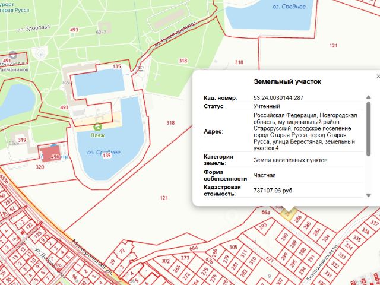
Task: Click building label 62к7 in the park
Action: coord(101,32)
